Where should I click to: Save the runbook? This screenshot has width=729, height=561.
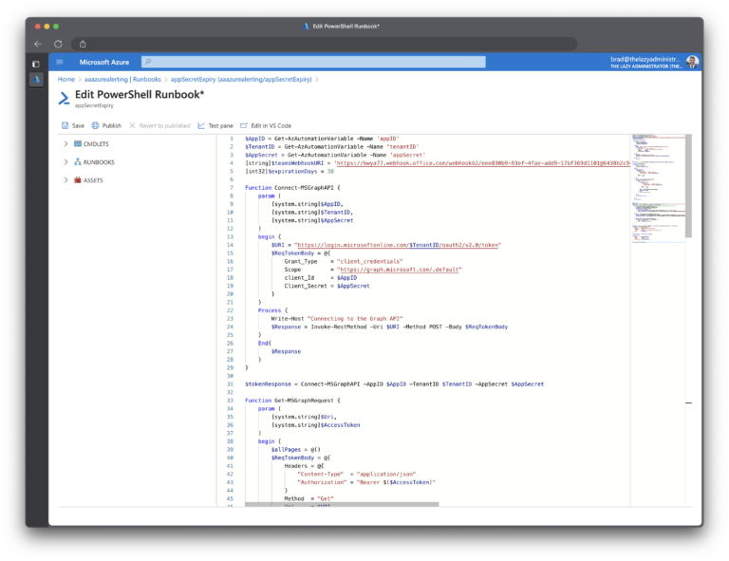(x=73, y=126)
